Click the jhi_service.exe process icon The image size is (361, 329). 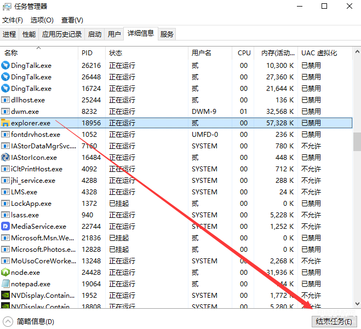pos(5,180)
